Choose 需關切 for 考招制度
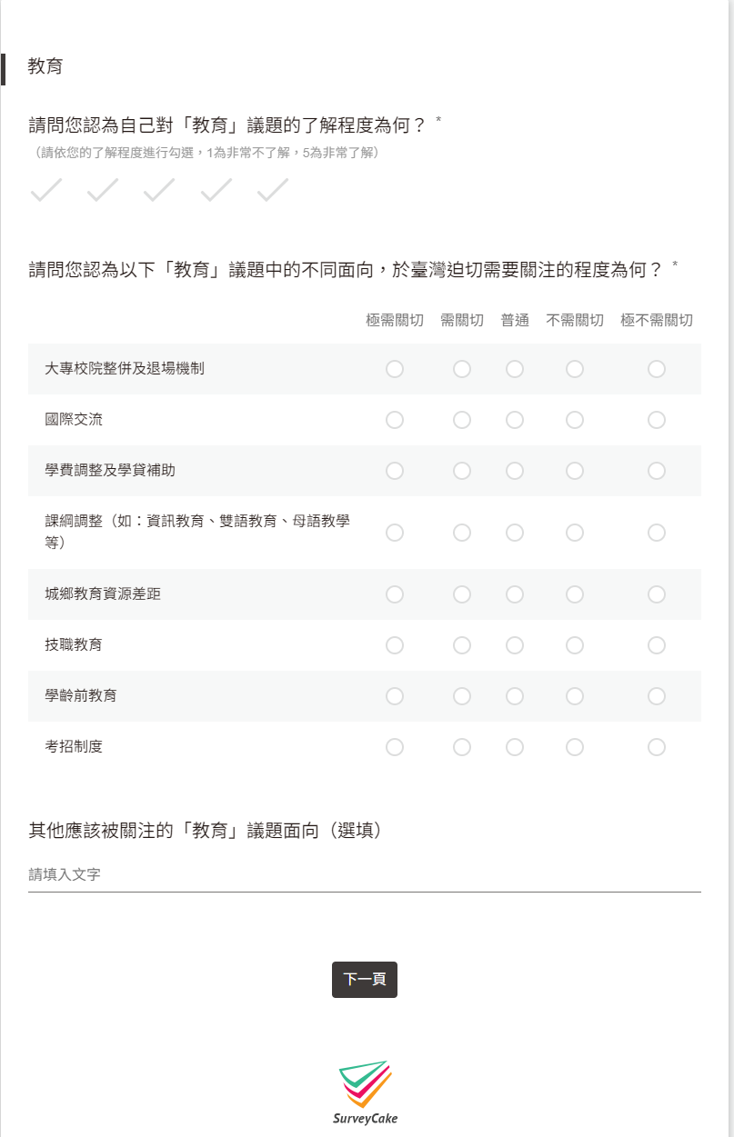 462,747
